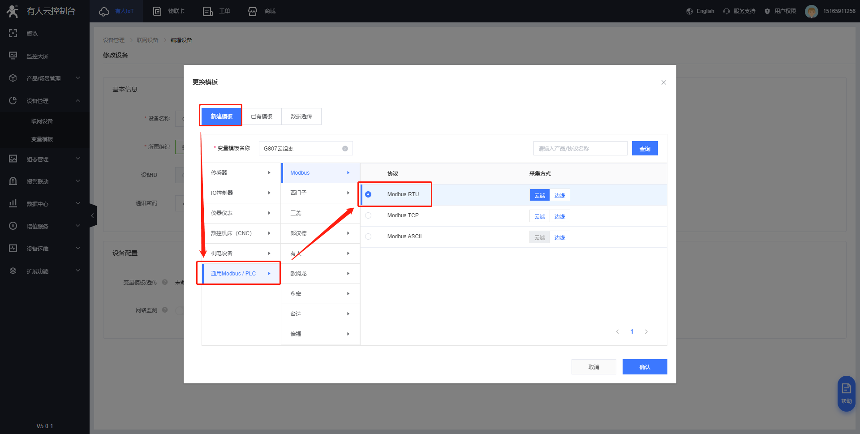860x434 pixels.
Task: Click the user avatar icon
Action: click(811, 11)
